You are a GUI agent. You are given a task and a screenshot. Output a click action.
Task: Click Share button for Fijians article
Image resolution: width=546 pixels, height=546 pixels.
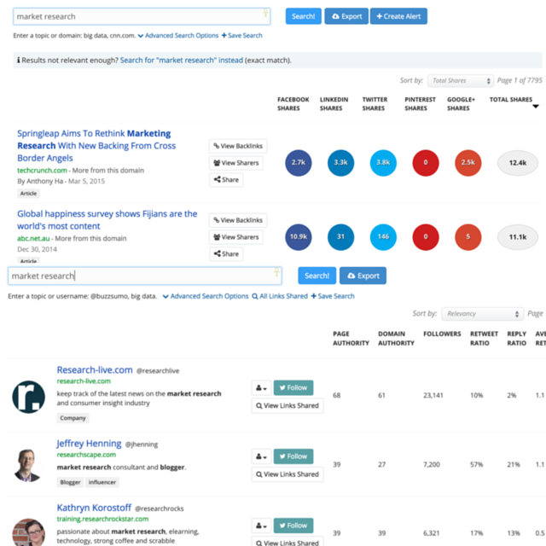click(x=226, y=254)
